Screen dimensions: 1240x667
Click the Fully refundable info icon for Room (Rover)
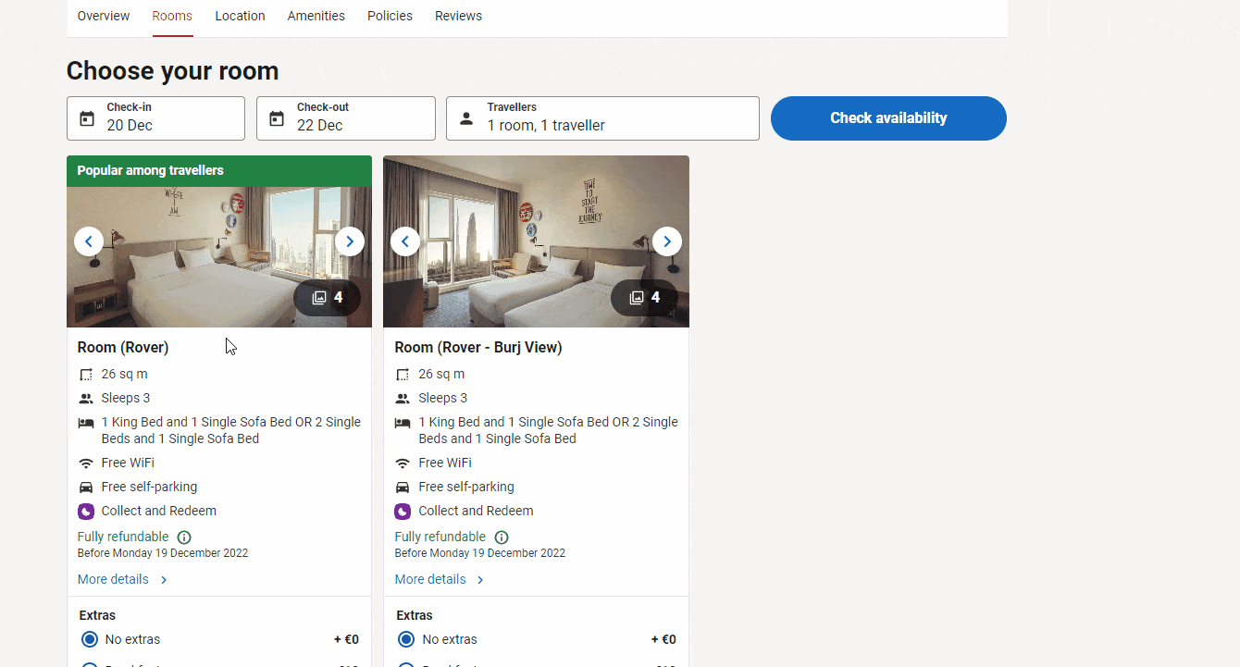(184, 537)
